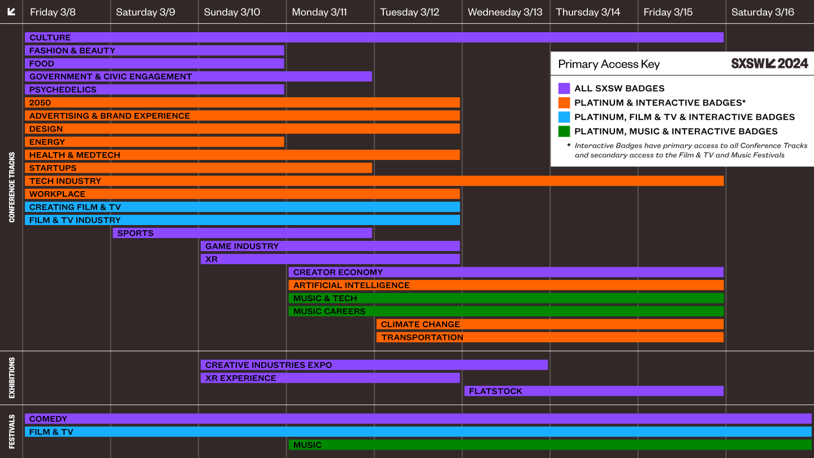This screenshot has height=458, width=814.
Task: Click the Sports track bar
Action: 242,233
